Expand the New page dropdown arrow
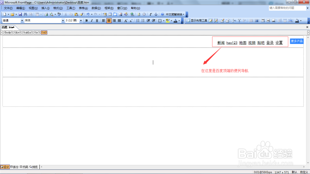This screenshot has width=310, height=174. click(8, 15)
